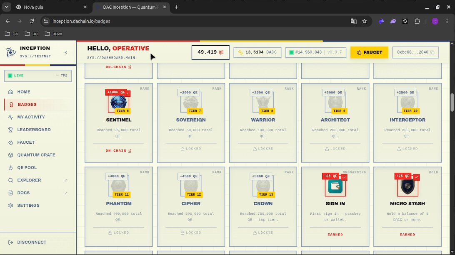Open partially visible On-Chain link at top
This screenshot has width=455, height=255.
click(118, 67)
